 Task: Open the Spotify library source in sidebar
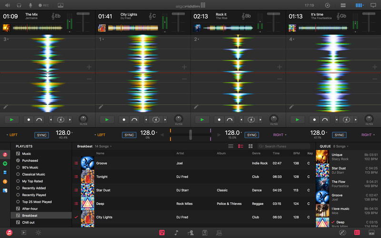click(5, 163)
